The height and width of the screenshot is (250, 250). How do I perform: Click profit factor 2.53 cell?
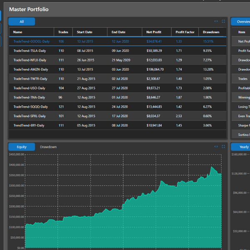point(179,116)
